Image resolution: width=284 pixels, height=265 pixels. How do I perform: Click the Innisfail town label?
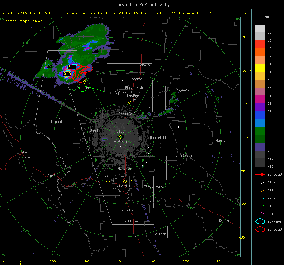click(x=127, y=114)
